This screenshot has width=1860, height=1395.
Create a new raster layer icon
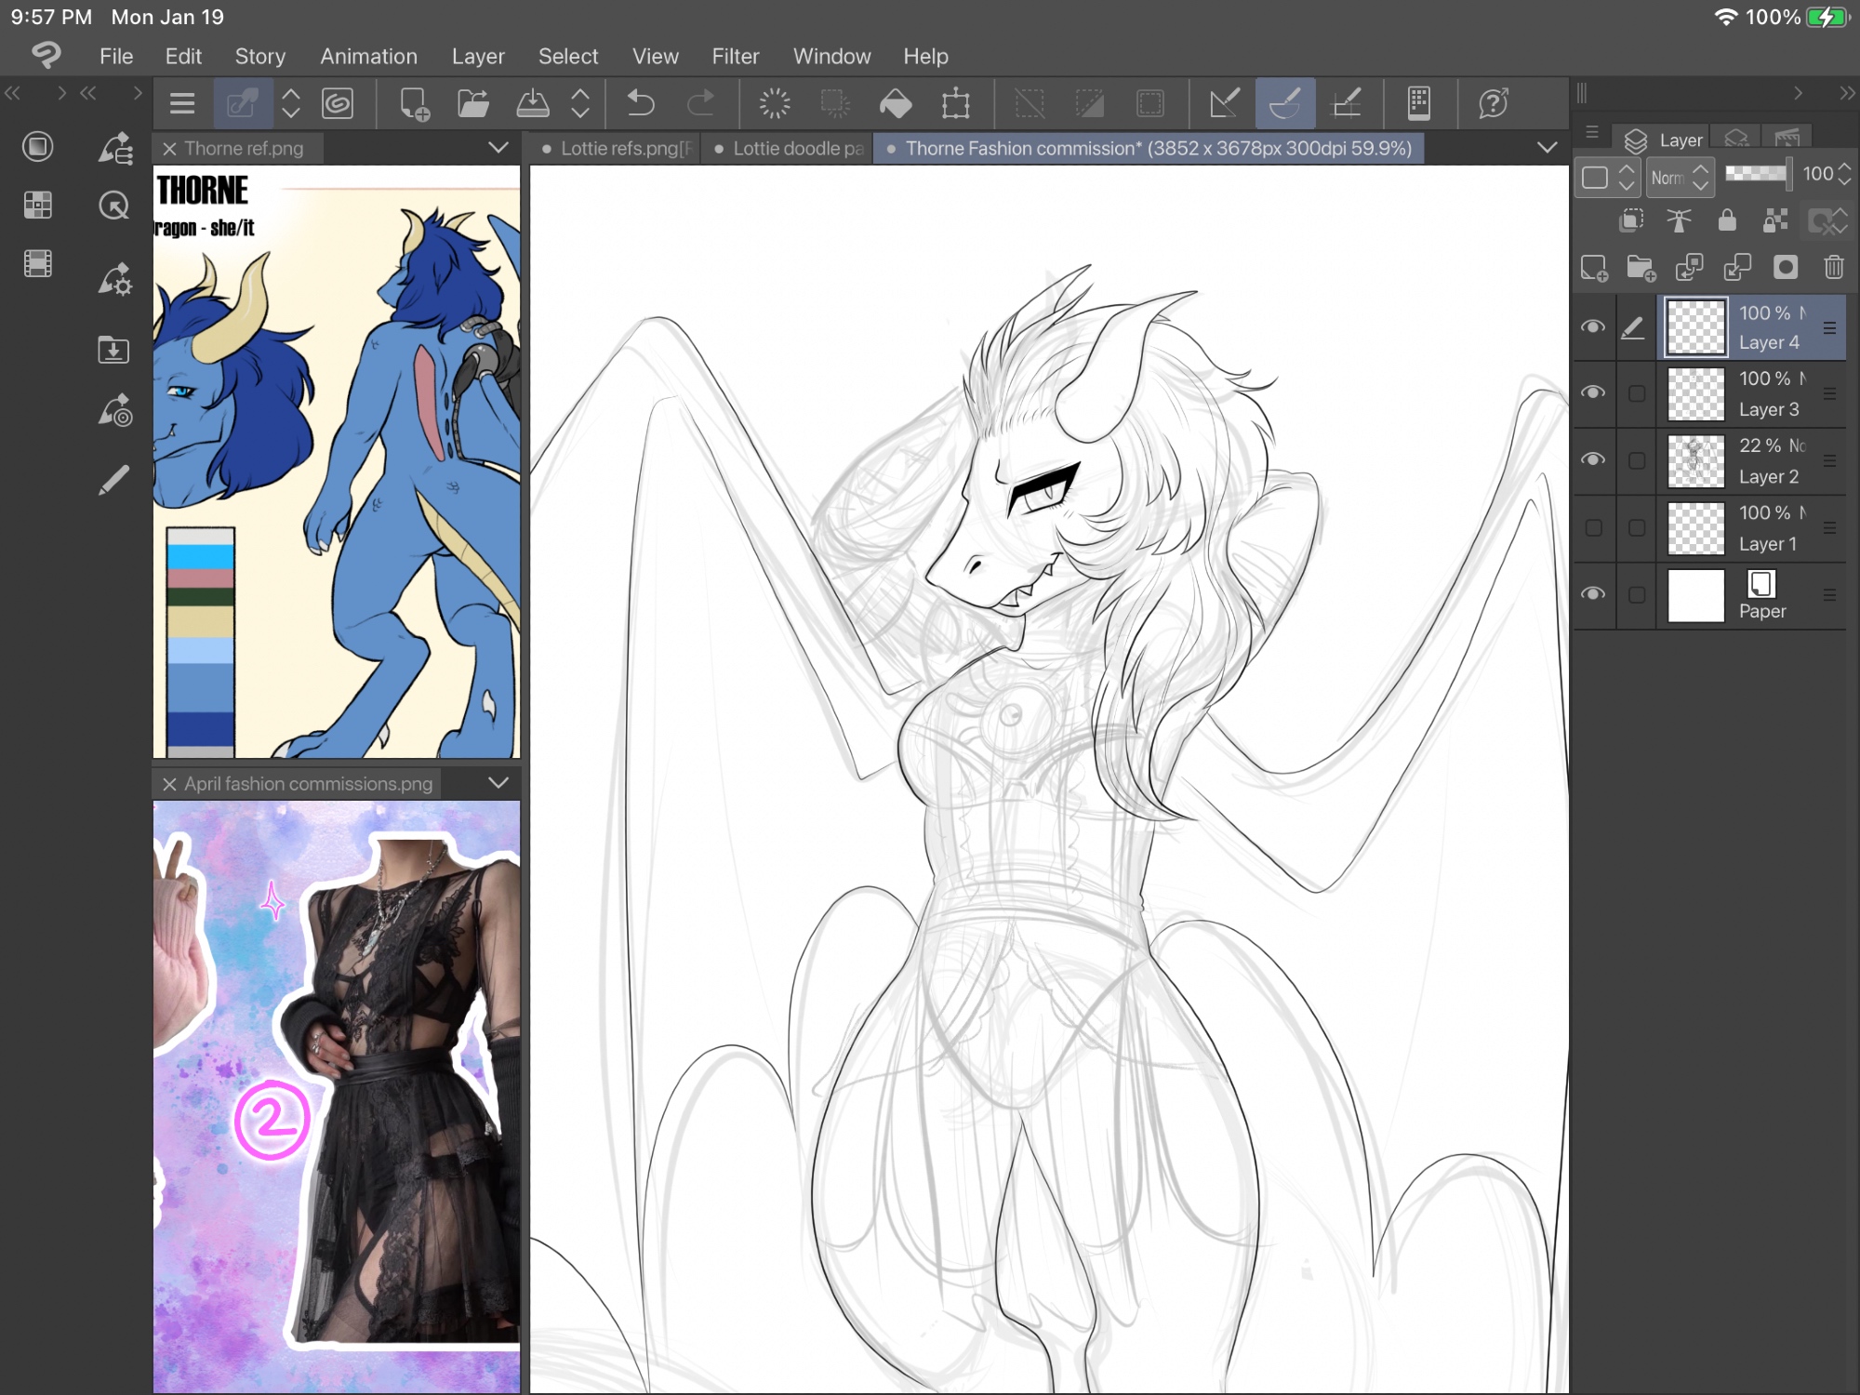(x=1594, y=269)
